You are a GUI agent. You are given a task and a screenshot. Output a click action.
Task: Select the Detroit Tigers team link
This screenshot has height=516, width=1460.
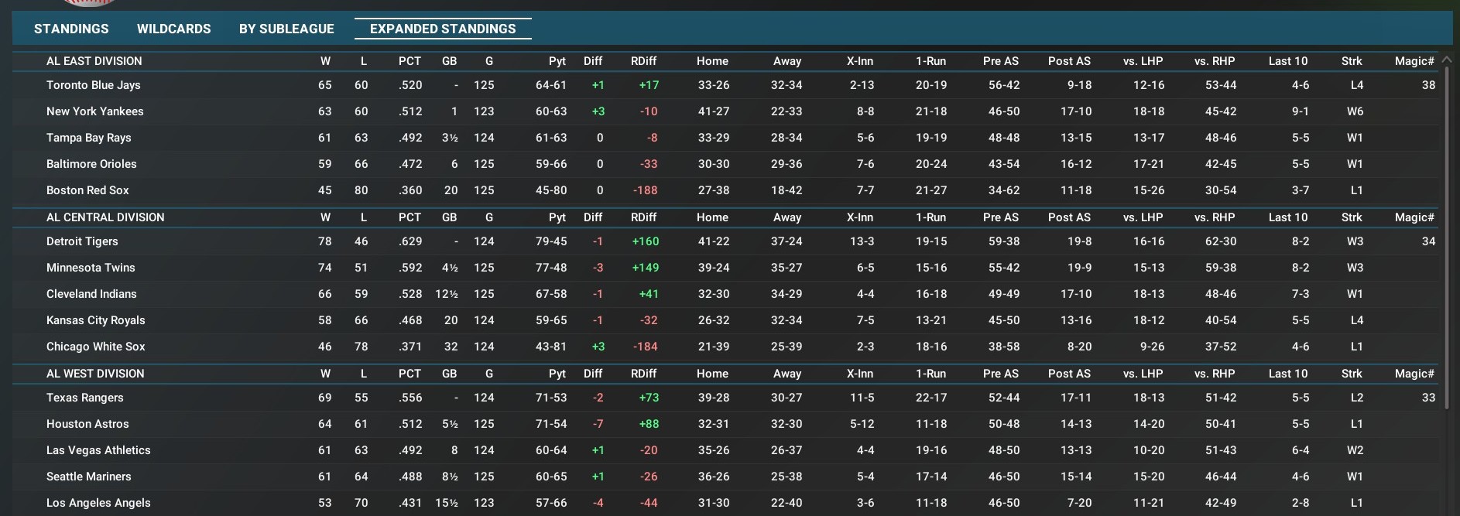pos(82,241)
